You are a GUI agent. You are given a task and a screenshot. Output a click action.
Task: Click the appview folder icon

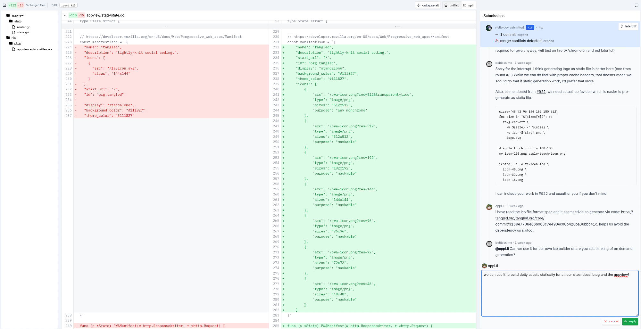[x=8, y=15]
